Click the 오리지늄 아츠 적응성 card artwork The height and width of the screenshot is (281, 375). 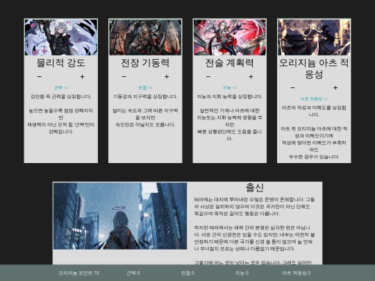coord(314,37)
